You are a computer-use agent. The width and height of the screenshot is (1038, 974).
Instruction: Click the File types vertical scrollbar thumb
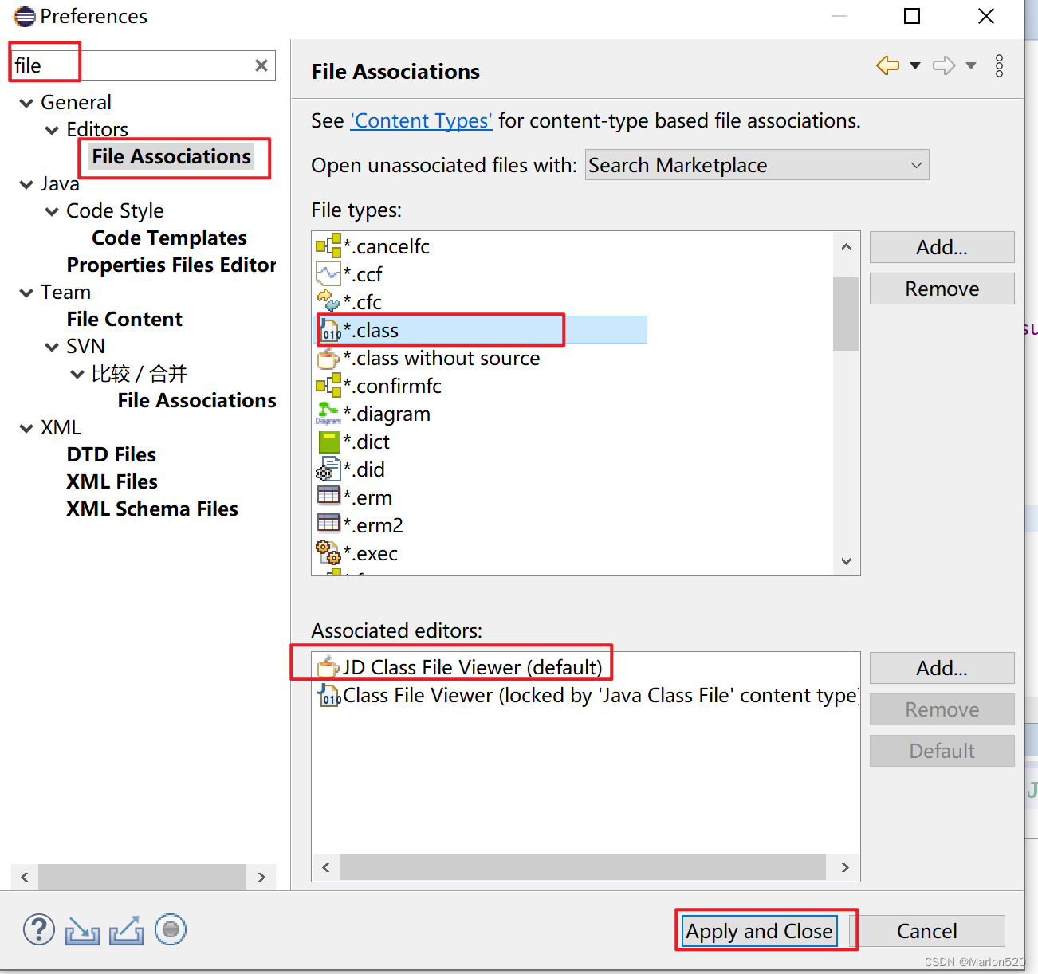click(x=846, y=313)
